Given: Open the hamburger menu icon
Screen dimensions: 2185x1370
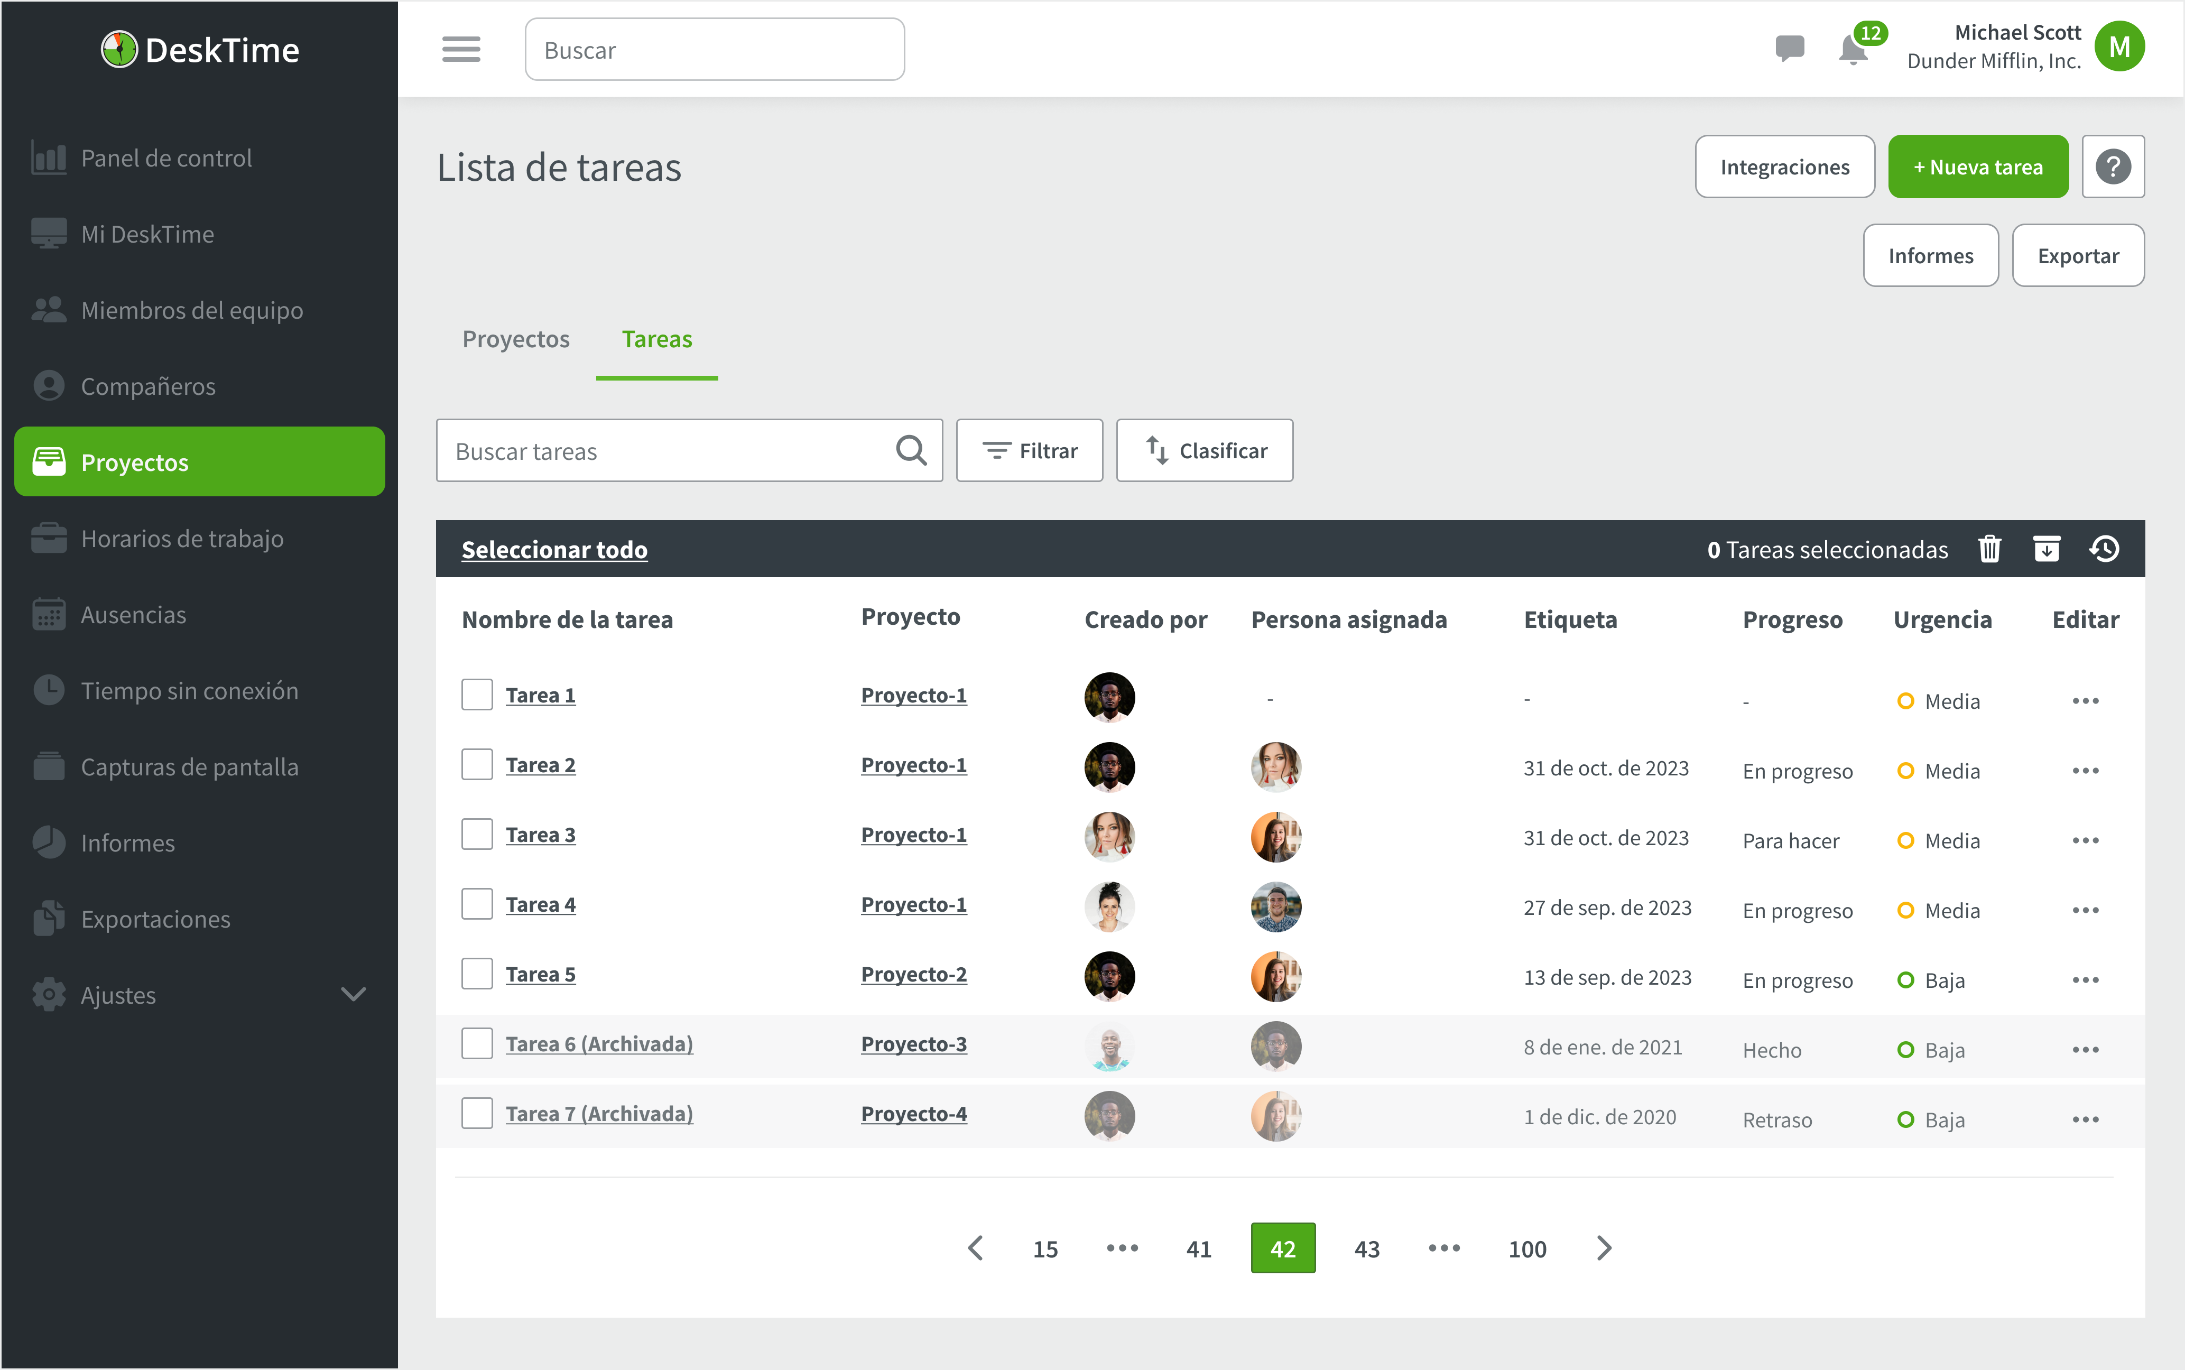Looking at the screenshot, I should (x=461, y=49).
